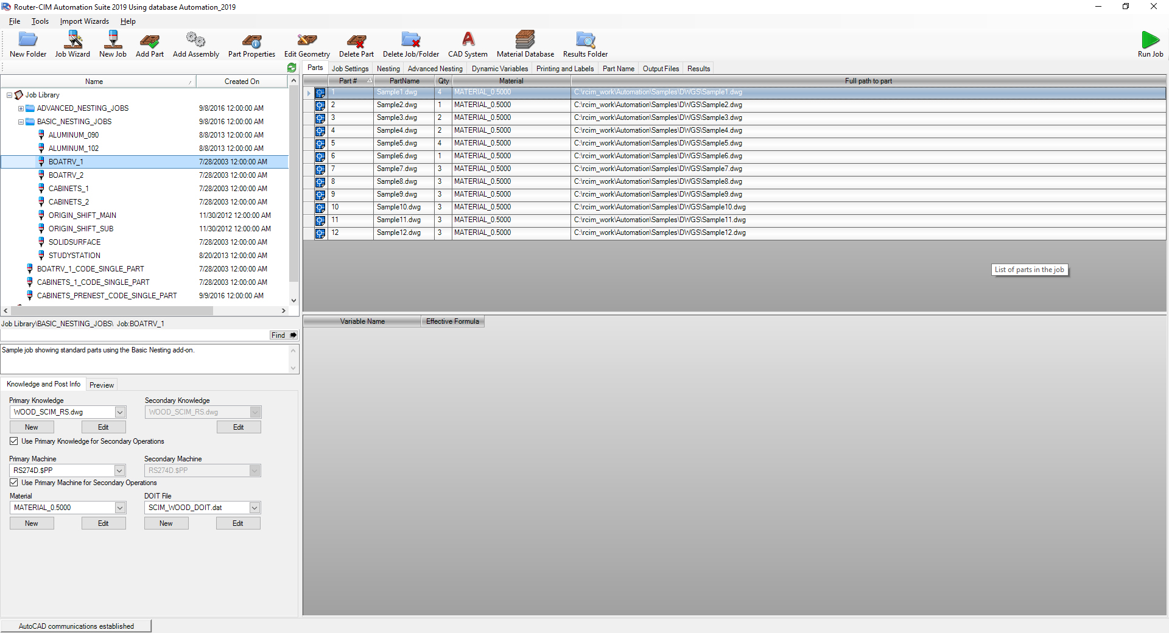The width and height of the screenshot is (1169, 633).
Task: Click the job icon beside ALUMINUM_090
Action: [x=41, y=135]
